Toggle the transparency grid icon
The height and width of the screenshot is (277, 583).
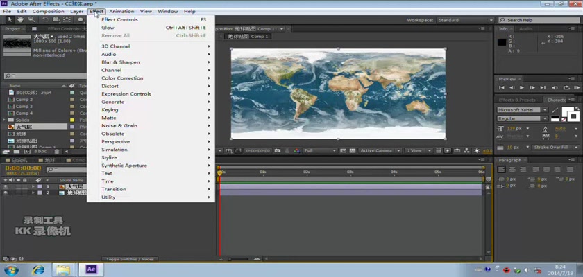[352, 150]
